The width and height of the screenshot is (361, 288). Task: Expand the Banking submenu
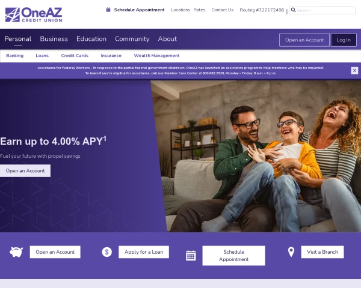(x=14, y=56)
